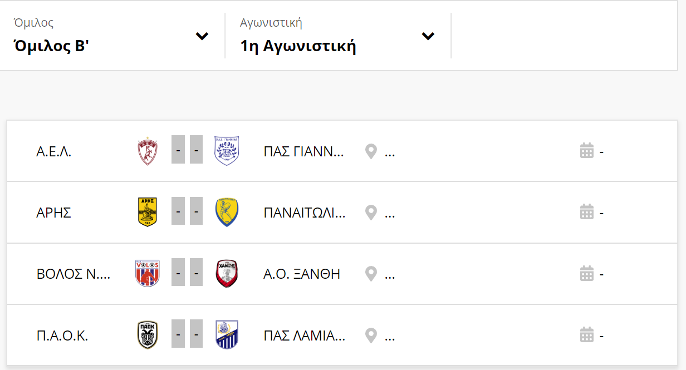Click location pin in Α.Ε.Λ. match row
The height and width of the screenshot is (370, 686).
371,151
